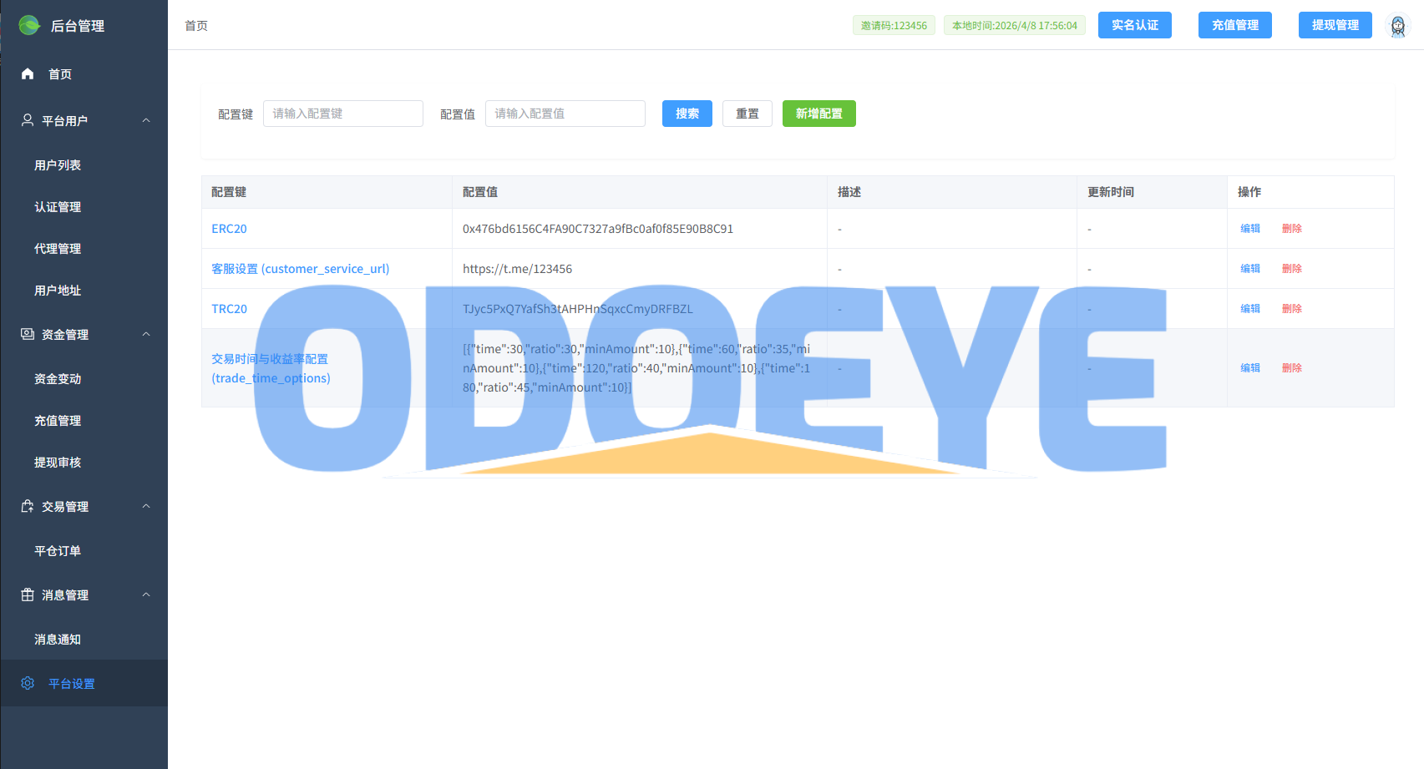The height and width of the screenshot is (769, 1424).
Task: Click the wallet icon beside 资金管理
Action: tap(28, 334)
